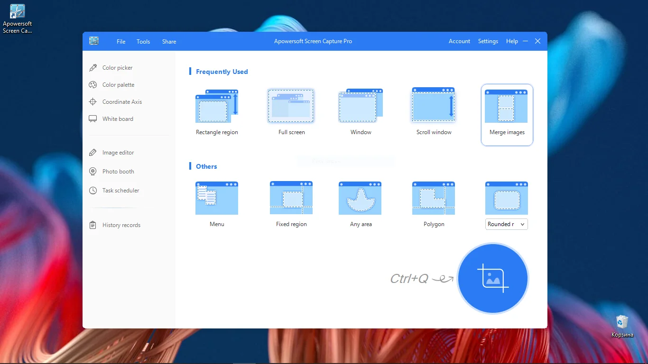Open the Tools menu
The height and width of the screenshot is (364, 648).
click(143, 41)
